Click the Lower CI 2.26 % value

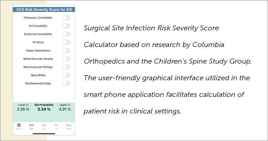23,109
